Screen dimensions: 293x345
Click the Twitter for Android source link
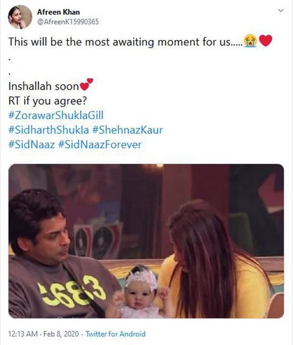[x=116, y=334]
